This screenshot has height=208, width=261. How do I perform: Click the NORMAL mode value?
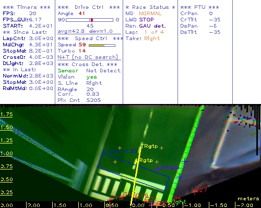150,14
